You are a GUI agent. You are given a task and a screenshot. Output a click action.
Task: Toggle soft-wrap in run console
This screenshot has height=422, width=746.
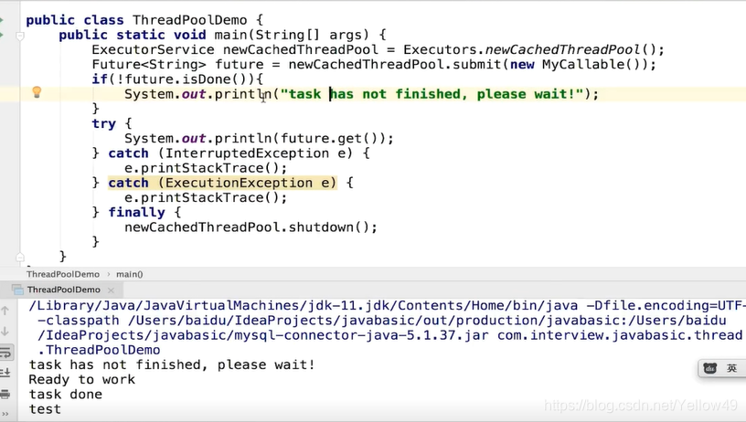coord(5,353)
